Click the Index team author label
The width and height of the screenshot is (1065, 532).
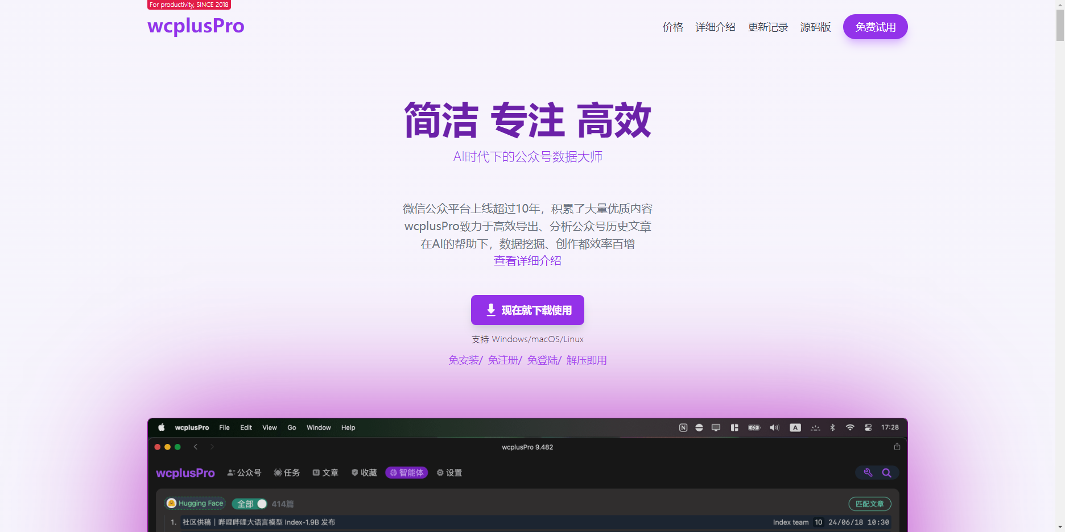pyautogui.click(x=791, y=522)
